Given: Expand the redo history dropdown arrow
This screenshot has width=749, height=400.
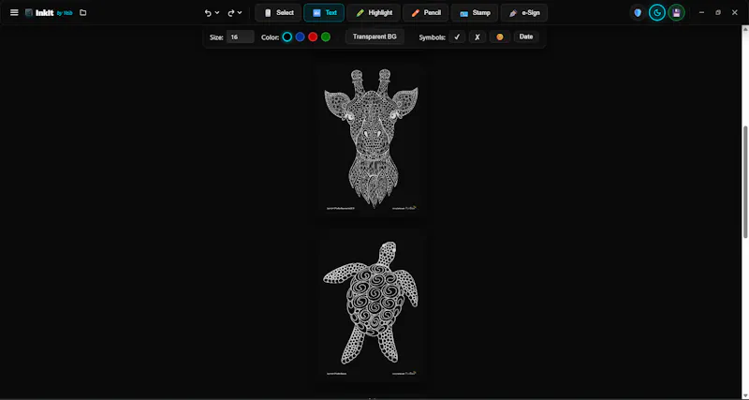Looking at the screenshot, I should click(240, 13).
